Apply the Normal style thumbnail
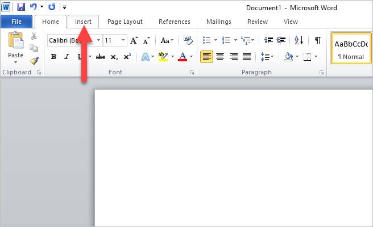 (x=351, y=49)
